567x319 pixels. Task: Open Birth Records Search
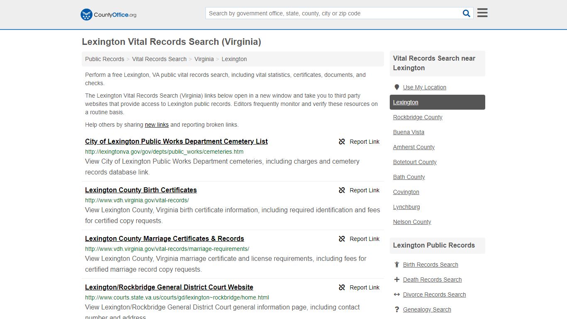[x=430, y=265]
